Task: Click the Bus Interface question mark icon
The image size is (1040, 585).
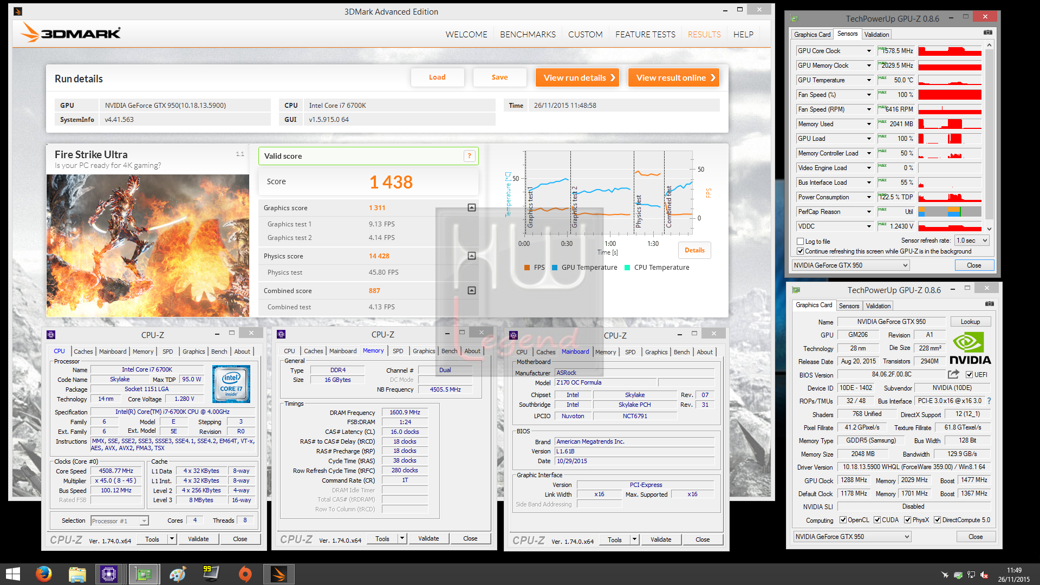Action: pyautogui.click(x=989, y=401)
